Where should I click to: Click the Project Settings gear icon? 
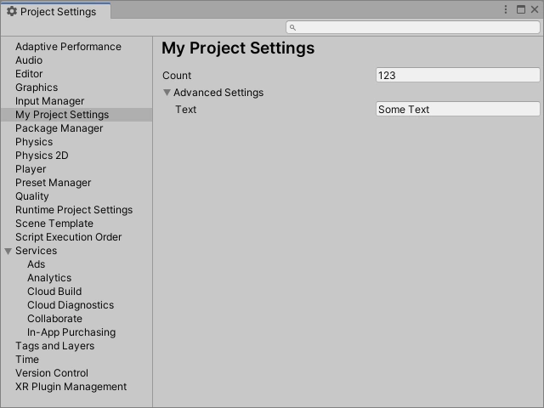pyautogui.click(x=12, y=12)
